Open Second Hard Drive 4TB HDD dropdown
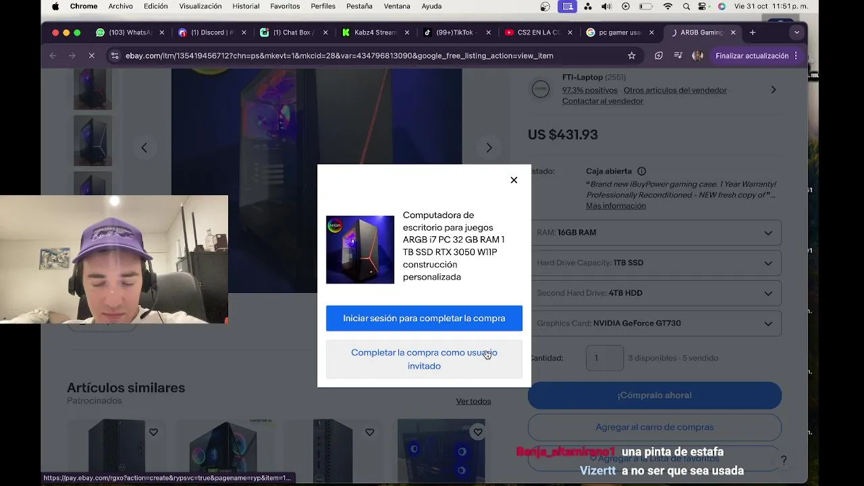The image size is (864, 486). (655, 294)
